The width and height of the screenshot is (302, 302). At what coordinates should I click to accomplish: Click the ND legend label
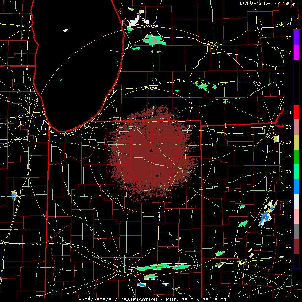click(x=288, y=261)
